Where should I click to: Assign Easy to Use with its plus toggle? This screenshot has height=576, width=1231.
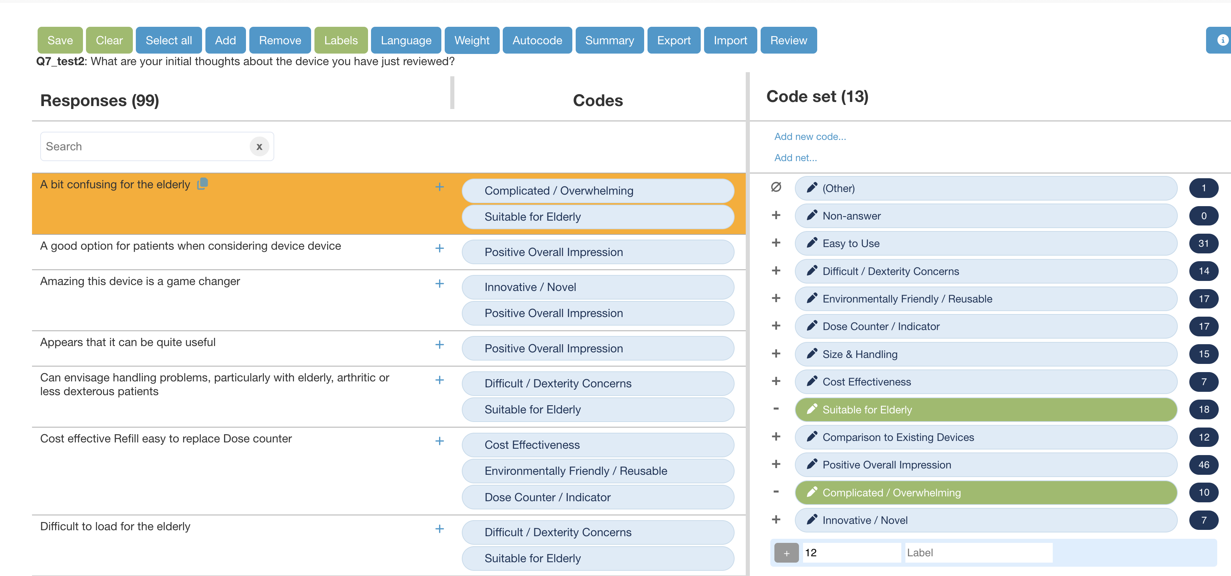(x=776, y=243)
